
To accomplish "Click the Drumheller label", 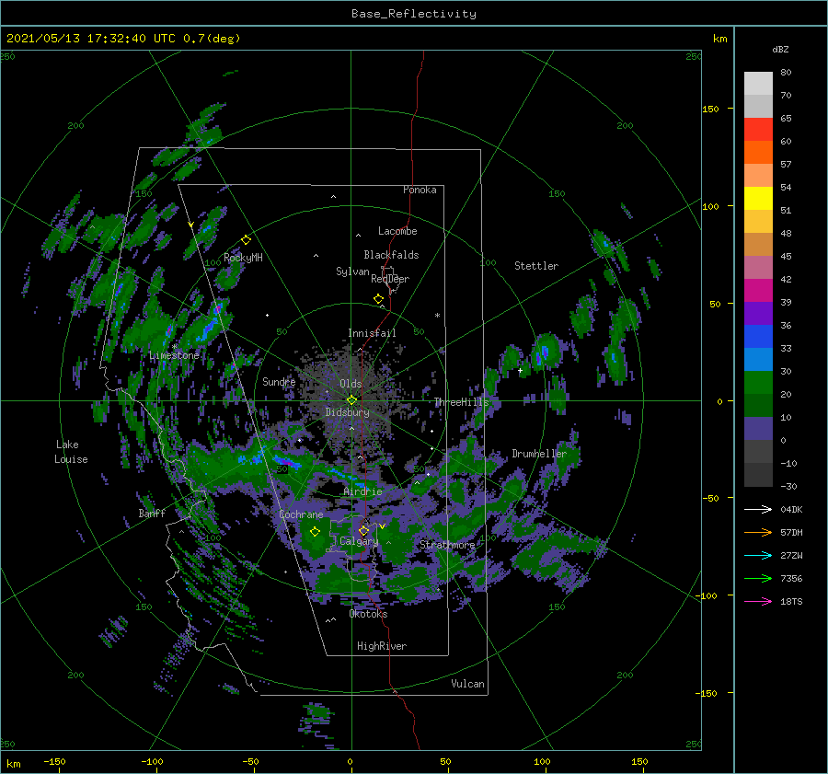I will coord(539,454).
